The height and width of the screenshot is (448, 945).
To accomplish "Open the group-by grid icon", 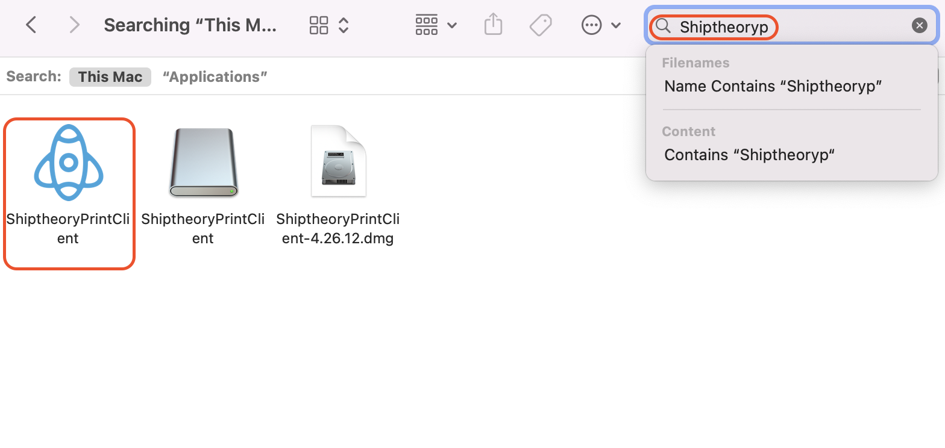I will click(x=427, y=25).
